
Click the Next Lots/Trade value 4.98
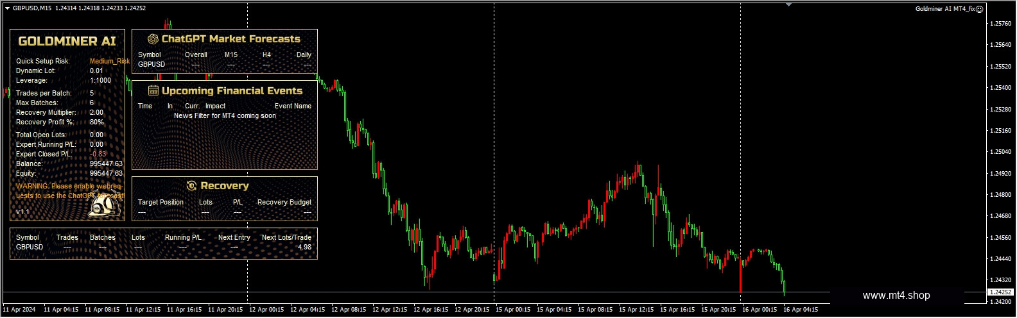305,247
